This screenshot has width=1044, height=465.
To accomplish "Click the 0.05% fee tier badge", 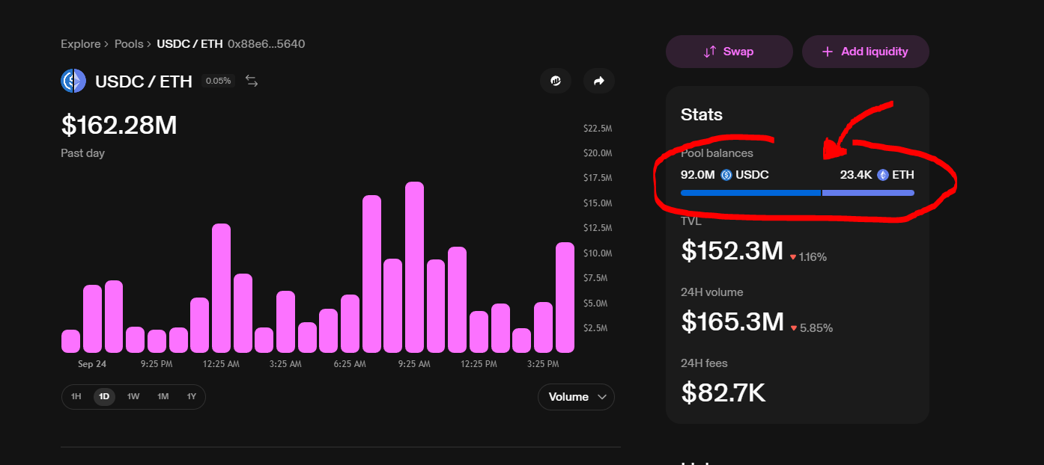I will coord(218,81).
